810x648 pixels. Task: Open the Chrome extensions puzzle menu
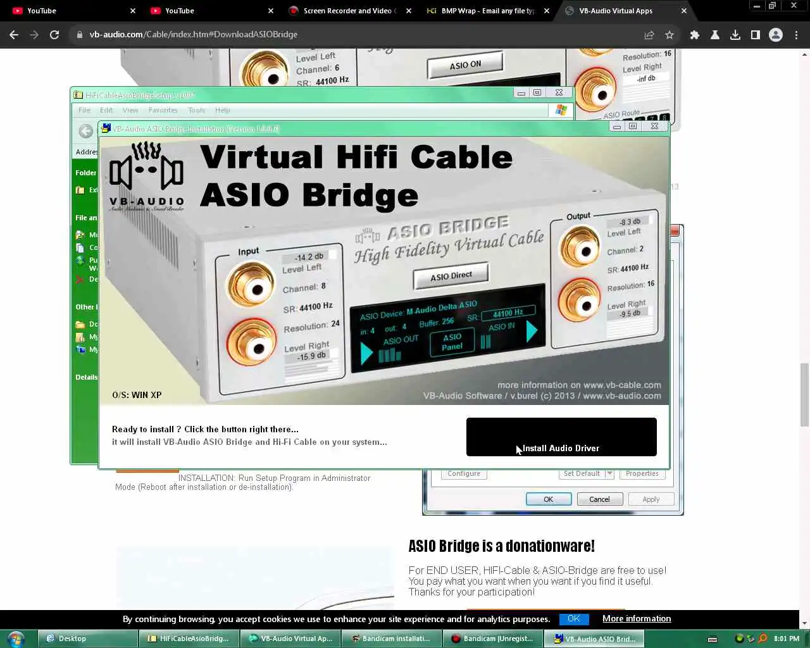[695, 35]
